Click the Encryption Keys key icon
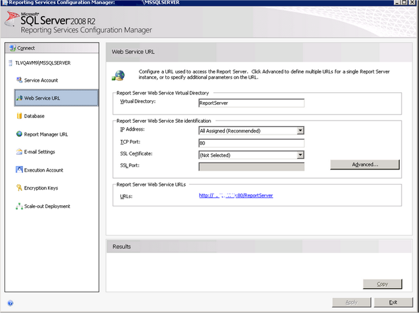This screenshot has width=420, height=313. pyautogui.click(x=19, y=187)
